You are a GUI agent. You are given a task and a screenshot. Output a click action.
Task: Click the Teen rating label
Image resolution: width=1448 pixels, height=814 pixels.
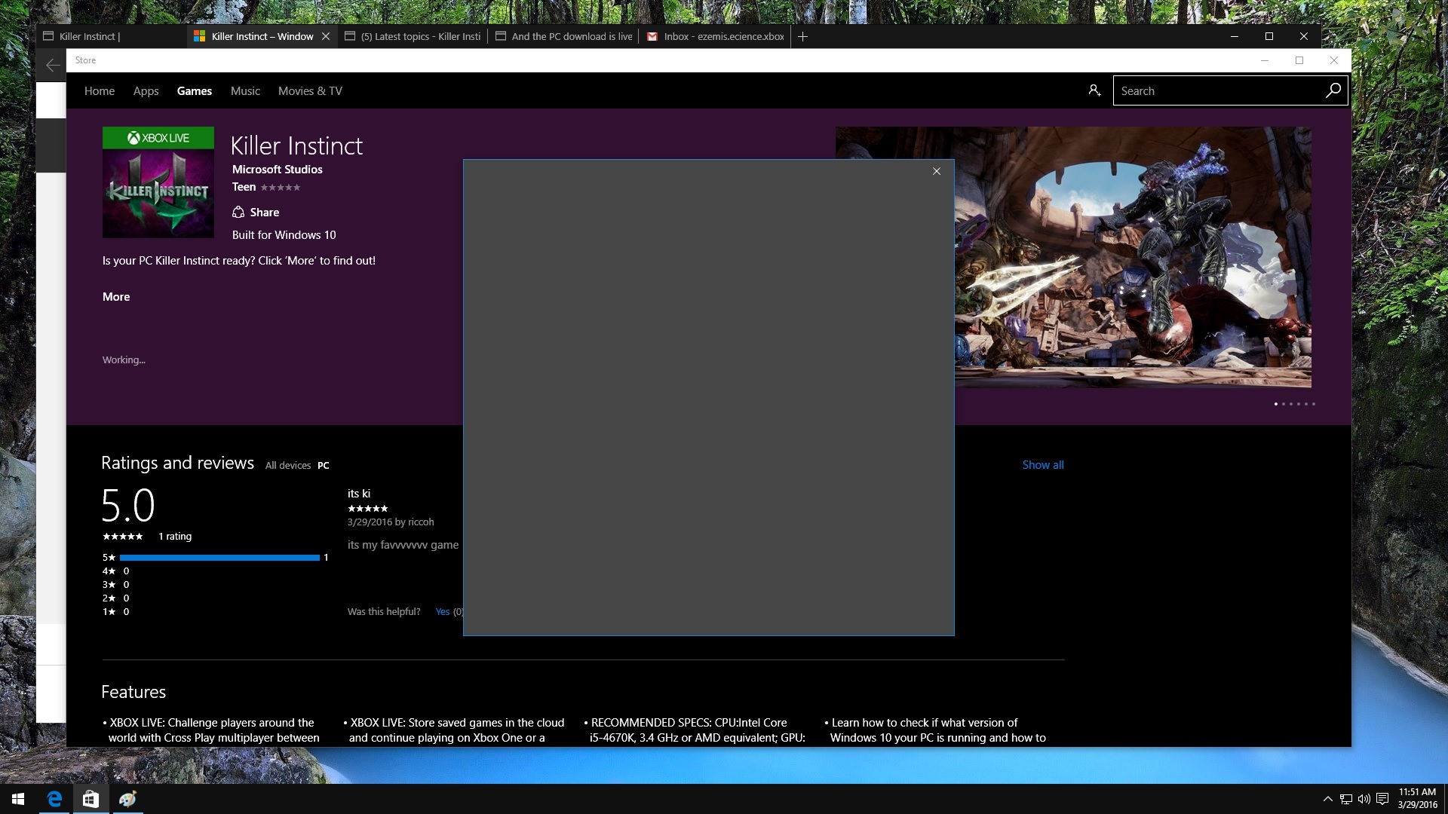[244, 186]
